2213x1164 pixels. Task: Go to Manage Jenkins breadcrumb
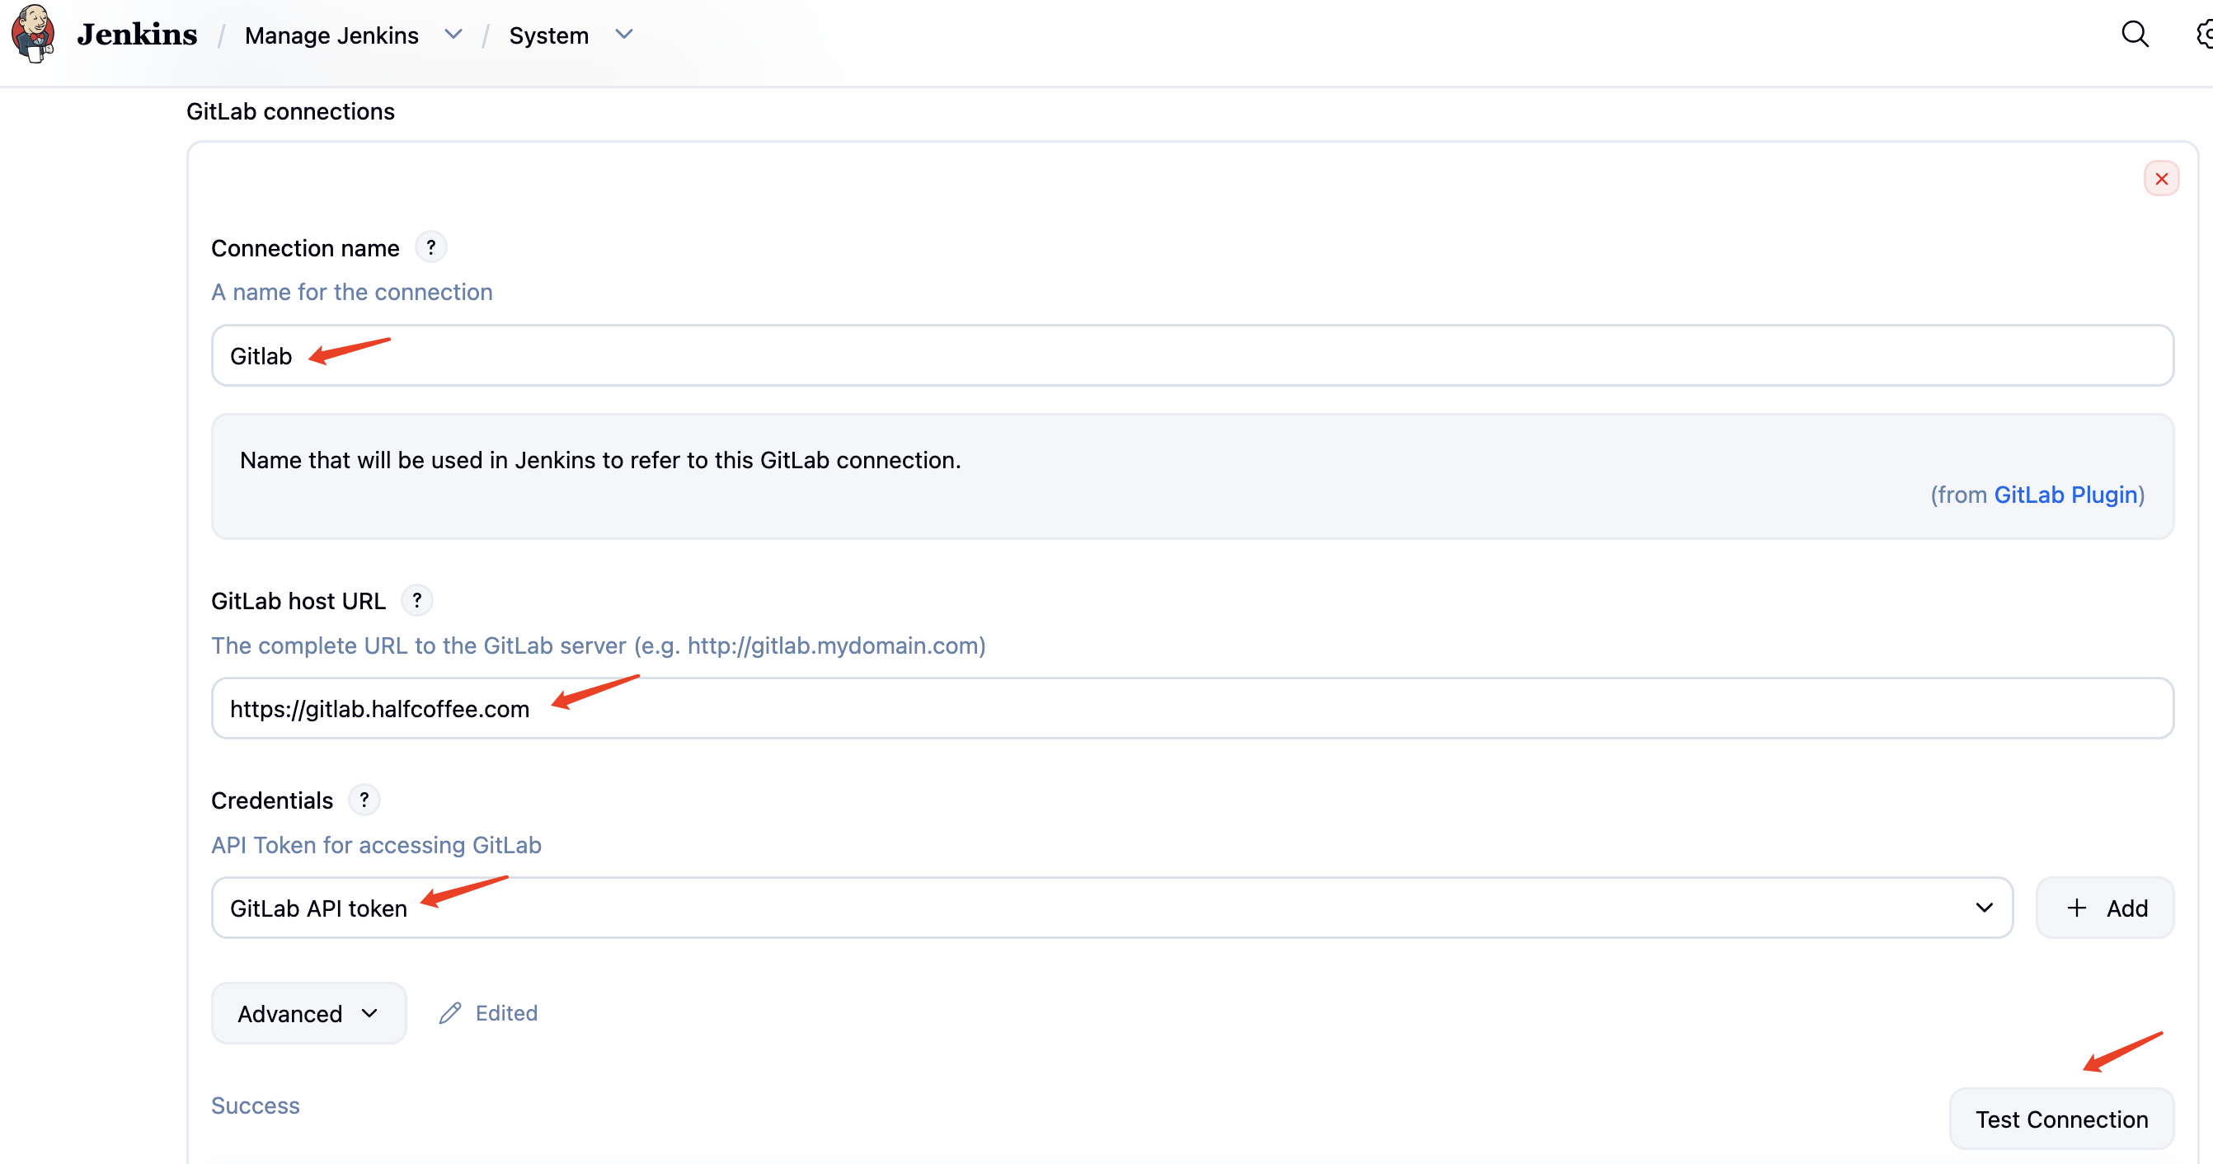tap(331, 35)
